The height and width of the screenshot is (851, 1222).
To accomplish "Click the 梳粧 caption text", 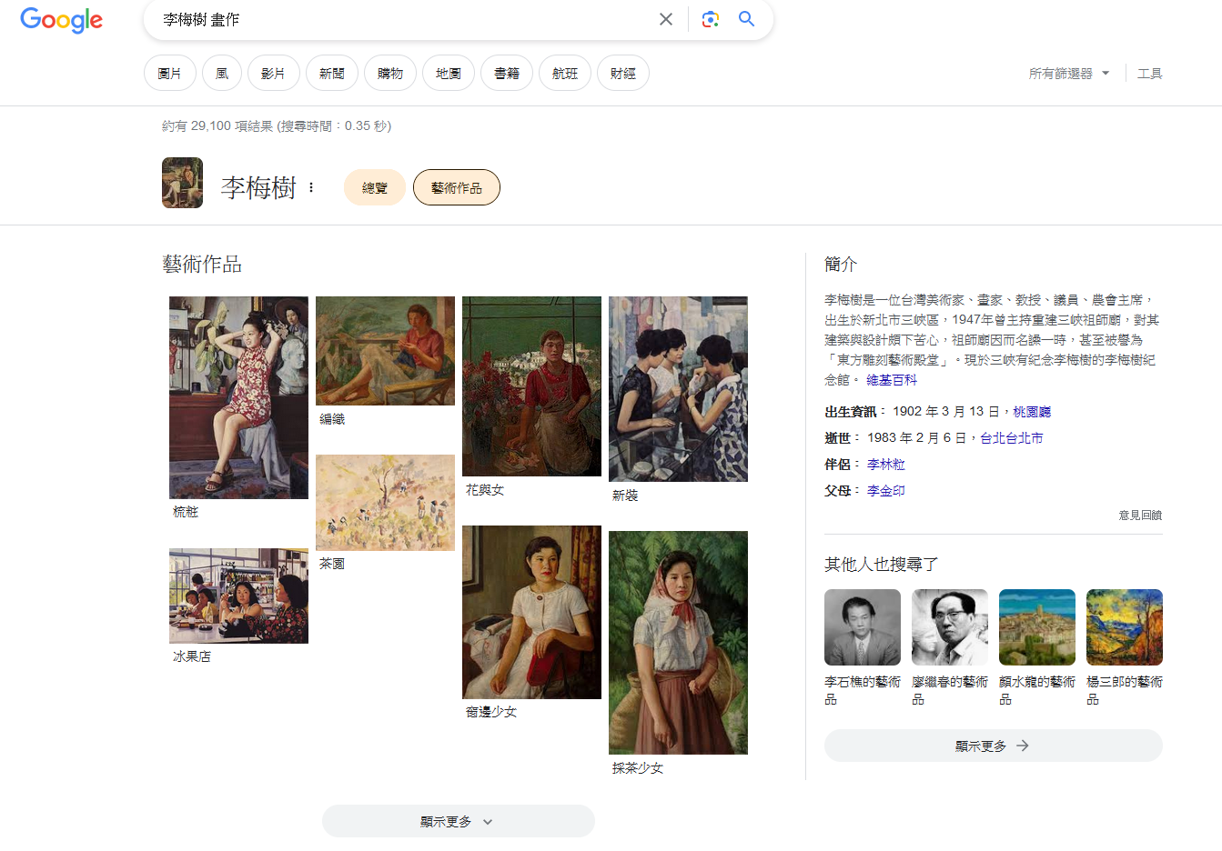I will coord(186,512).
